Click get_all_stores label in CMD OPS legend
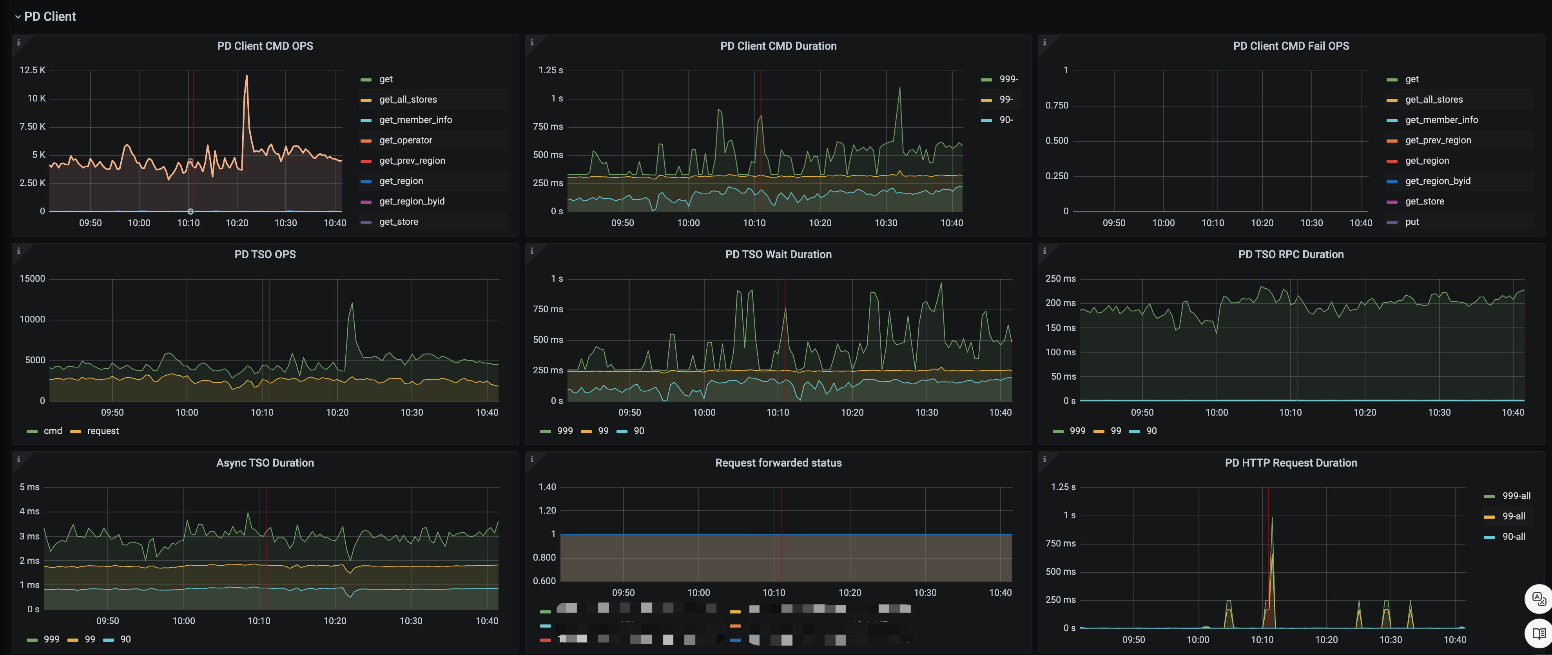The width and height of the screenshot is (1552, 655). 408,100
